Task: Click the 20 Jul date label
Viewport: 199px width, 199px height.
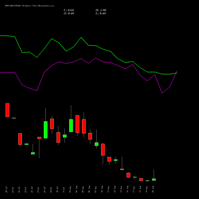Action: coord(6,189)
